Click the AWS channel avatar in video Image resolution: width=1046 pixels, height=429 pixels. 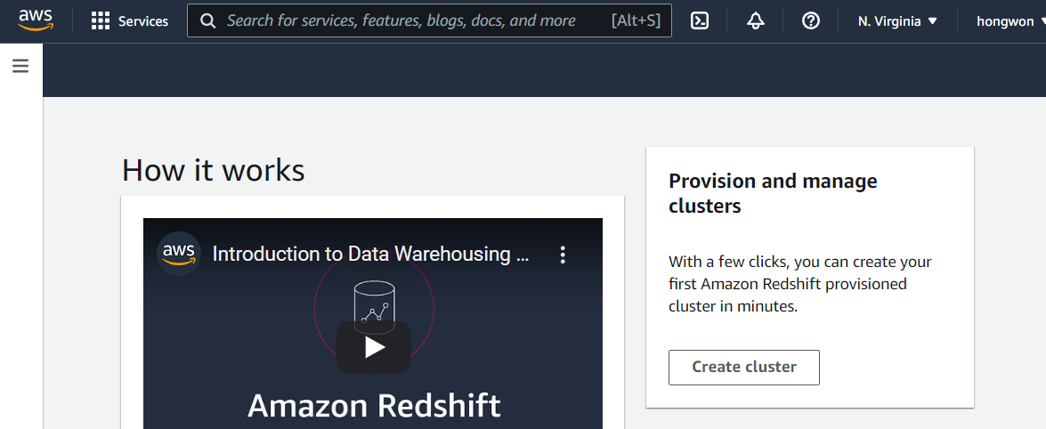tap(179, 254)
